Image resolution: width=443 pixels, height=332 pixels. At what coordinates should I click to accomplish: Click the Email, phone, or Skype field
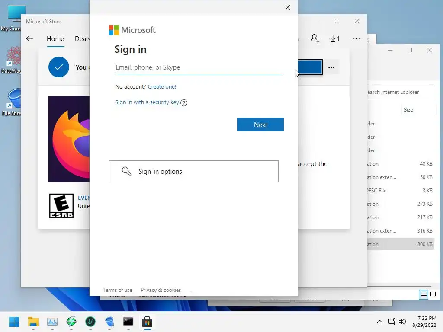tap(199, 67)
